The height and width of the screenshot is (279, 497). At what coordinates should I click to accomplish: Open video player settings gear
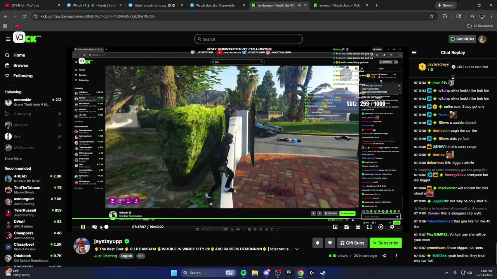tap(392, 227)
